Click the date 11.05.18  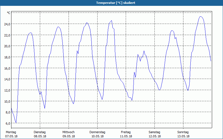126,136
